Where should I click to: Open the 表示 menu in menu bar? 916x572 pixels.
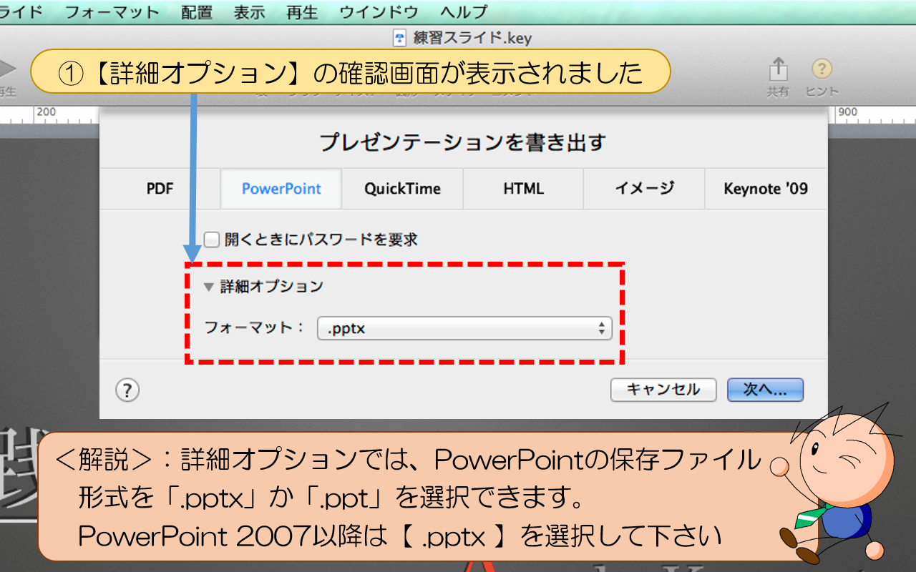pos(249,12)
